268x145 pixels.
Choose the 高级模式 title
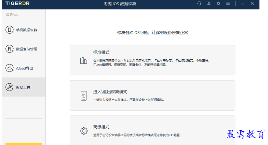point(101,127)
